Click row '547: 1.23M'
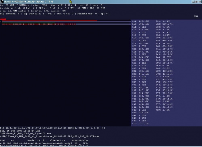This screenshot has height=147, width=202. click(139, 115)
